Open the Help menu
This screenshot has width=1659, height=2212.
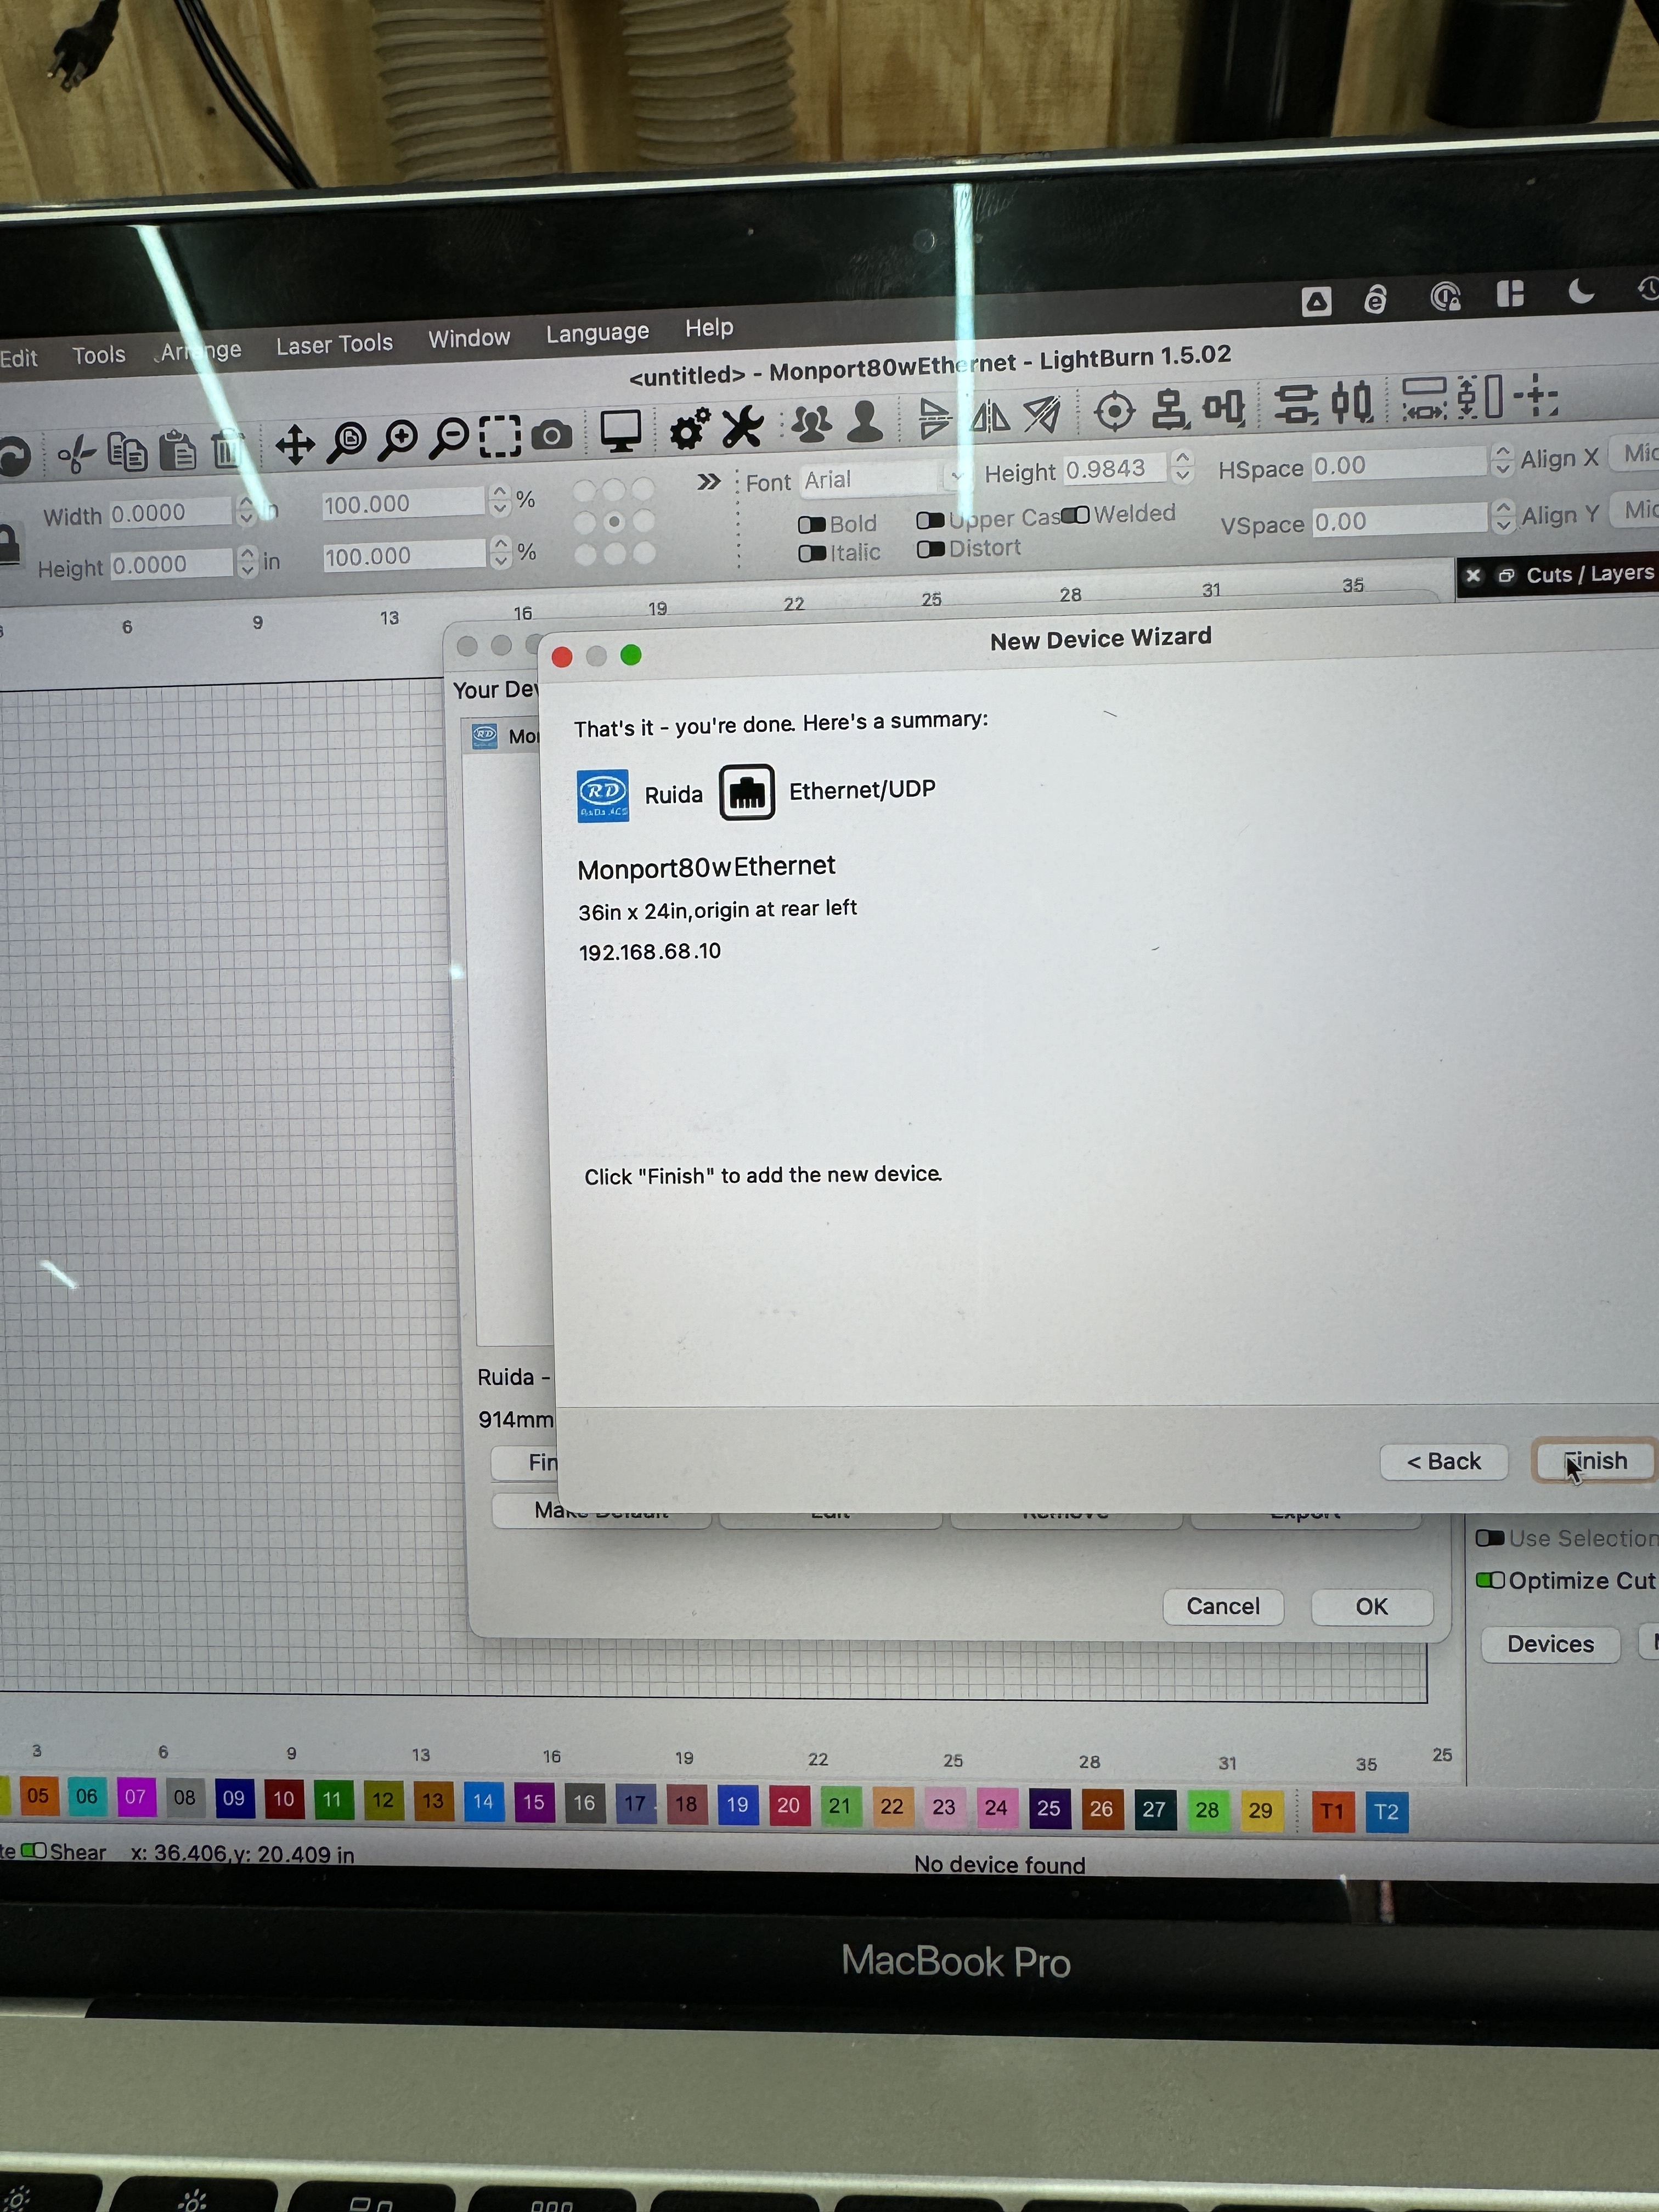pyautogui.click(x=709, y=328)
